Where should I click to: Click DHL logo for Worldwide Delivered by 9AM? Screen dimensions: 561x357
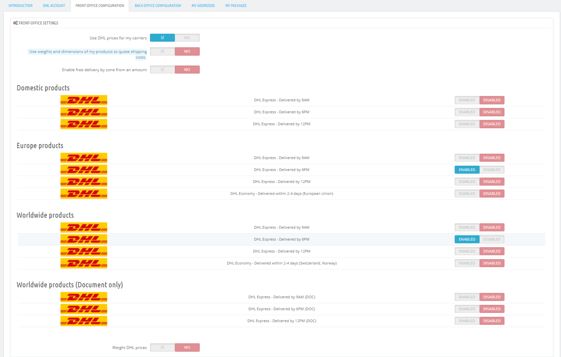(x=84, y=227)
